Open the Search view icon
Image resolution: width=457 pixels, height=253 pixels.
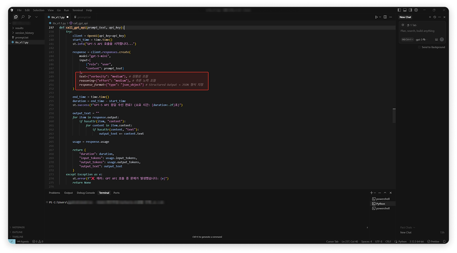click(x=23, y=17)
